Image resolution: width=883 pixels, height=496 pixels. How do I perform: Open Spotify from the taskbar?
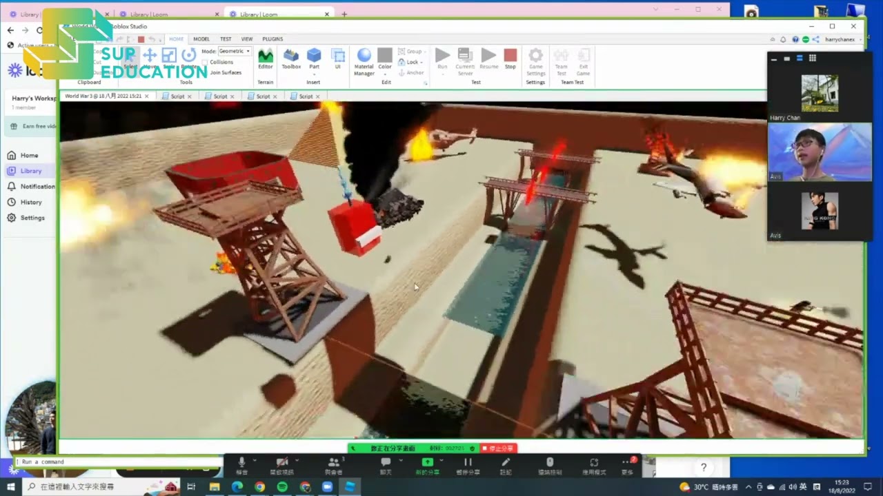pos(282,487)
